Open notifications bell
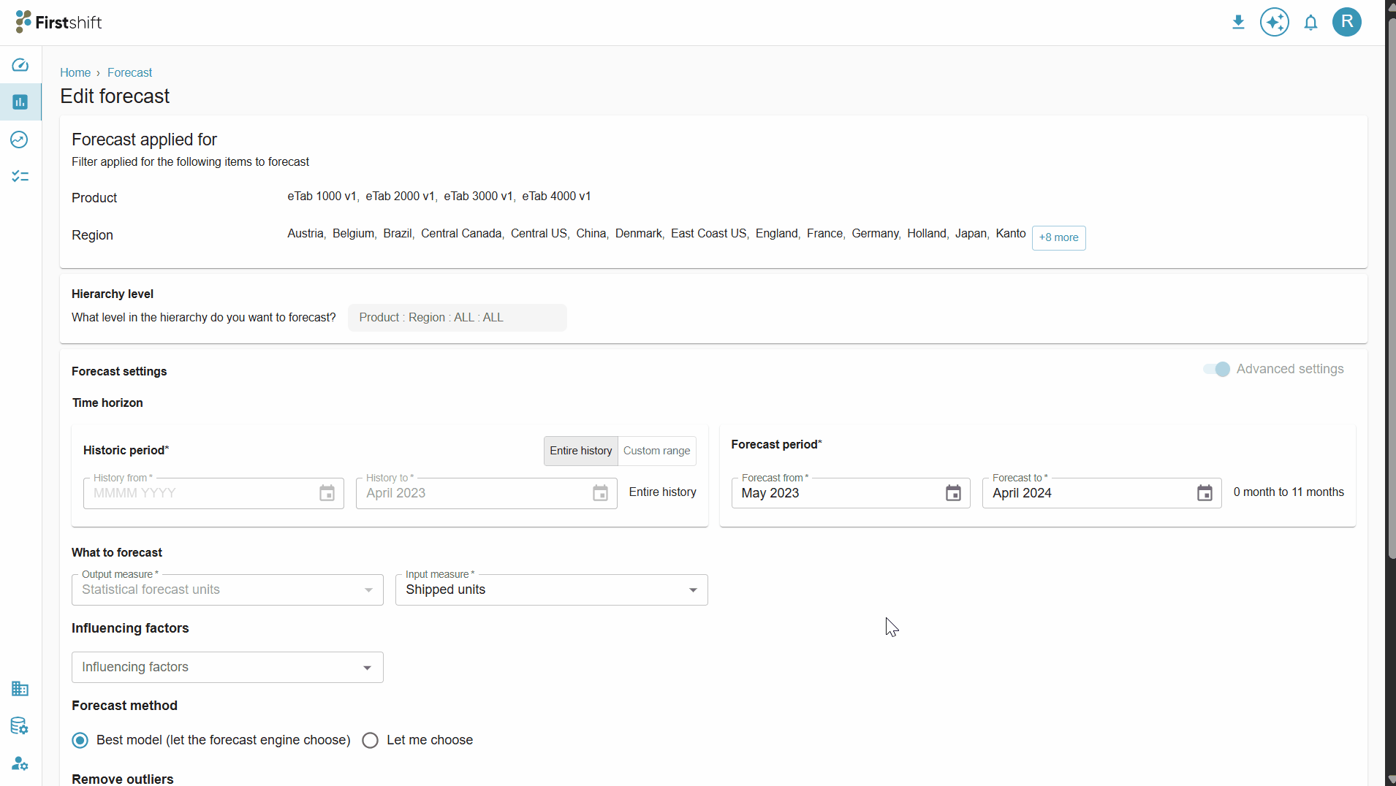Image resolution: width=1396 pixels, height=786 pixels. click(x=1311, y=23)
